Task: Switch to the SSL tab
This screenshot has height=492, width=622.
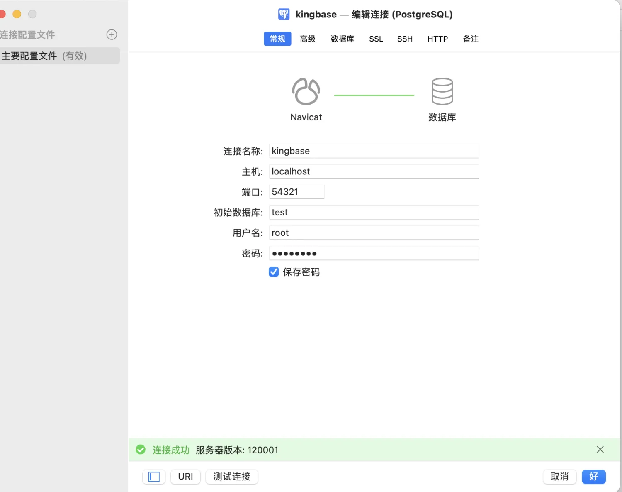Action: [376, 39]
